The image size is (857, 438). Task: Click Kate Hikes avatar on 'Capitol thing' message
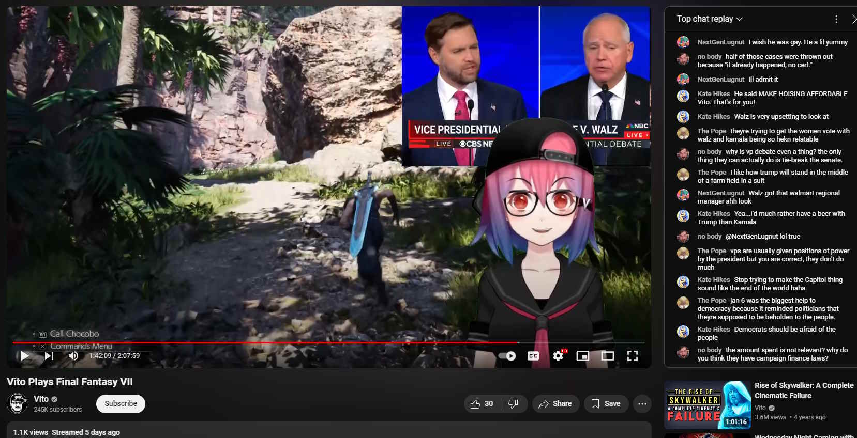pos(683,282)
